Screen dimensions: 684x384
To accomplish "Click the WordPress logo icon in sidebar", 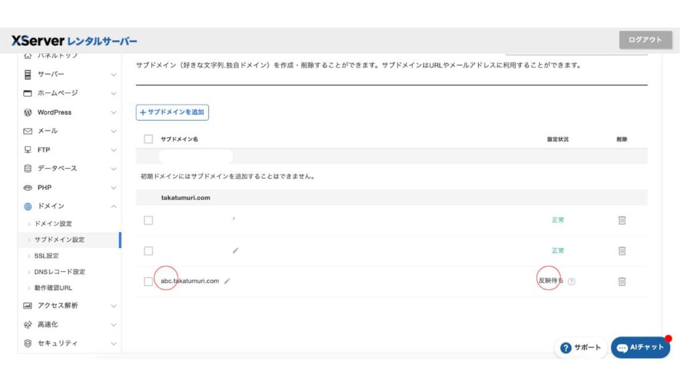I will pyautogui.click(x=27, y=112).
